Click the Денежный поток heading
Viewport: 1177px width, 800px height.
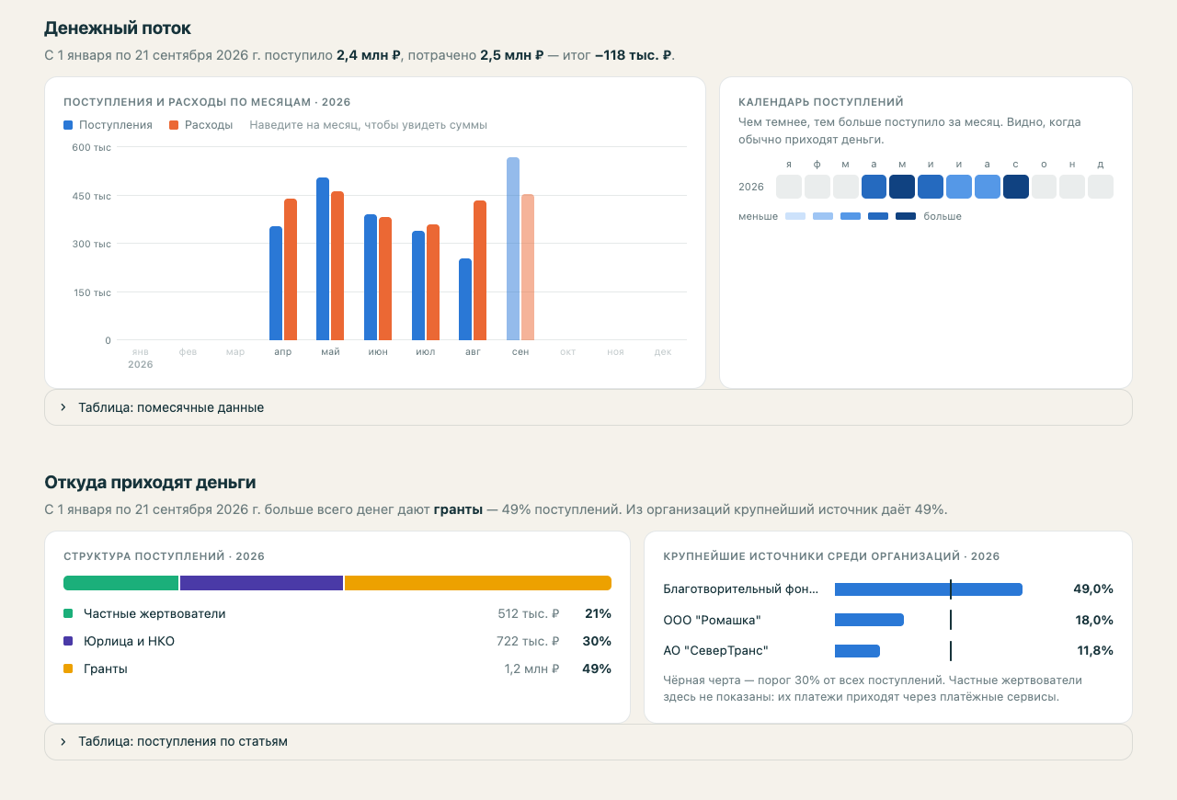point(118,29)
